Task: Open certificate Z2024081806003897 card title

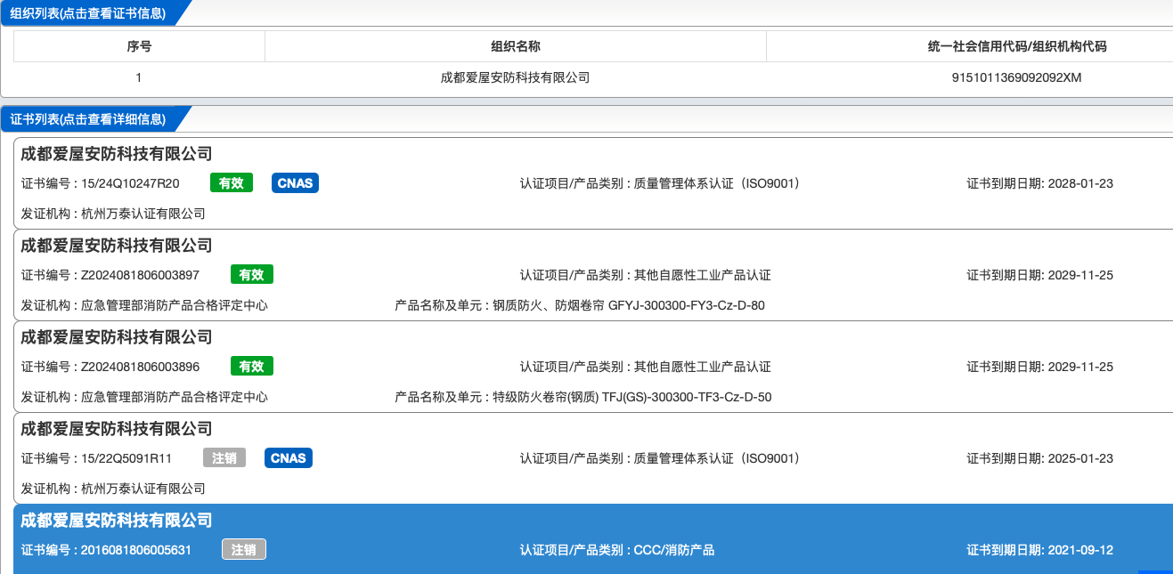Action: (x=117, y=246)
